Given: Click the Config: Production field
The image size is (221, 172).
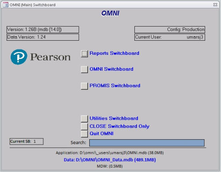Looking at the screenshot, I should 170,30.
